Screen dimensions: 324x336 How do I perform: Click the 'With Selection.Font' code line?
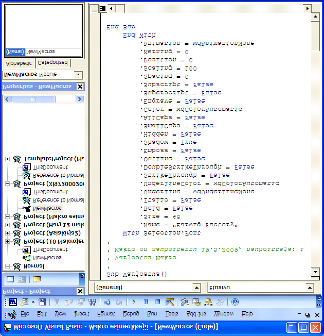pos(162,233)
